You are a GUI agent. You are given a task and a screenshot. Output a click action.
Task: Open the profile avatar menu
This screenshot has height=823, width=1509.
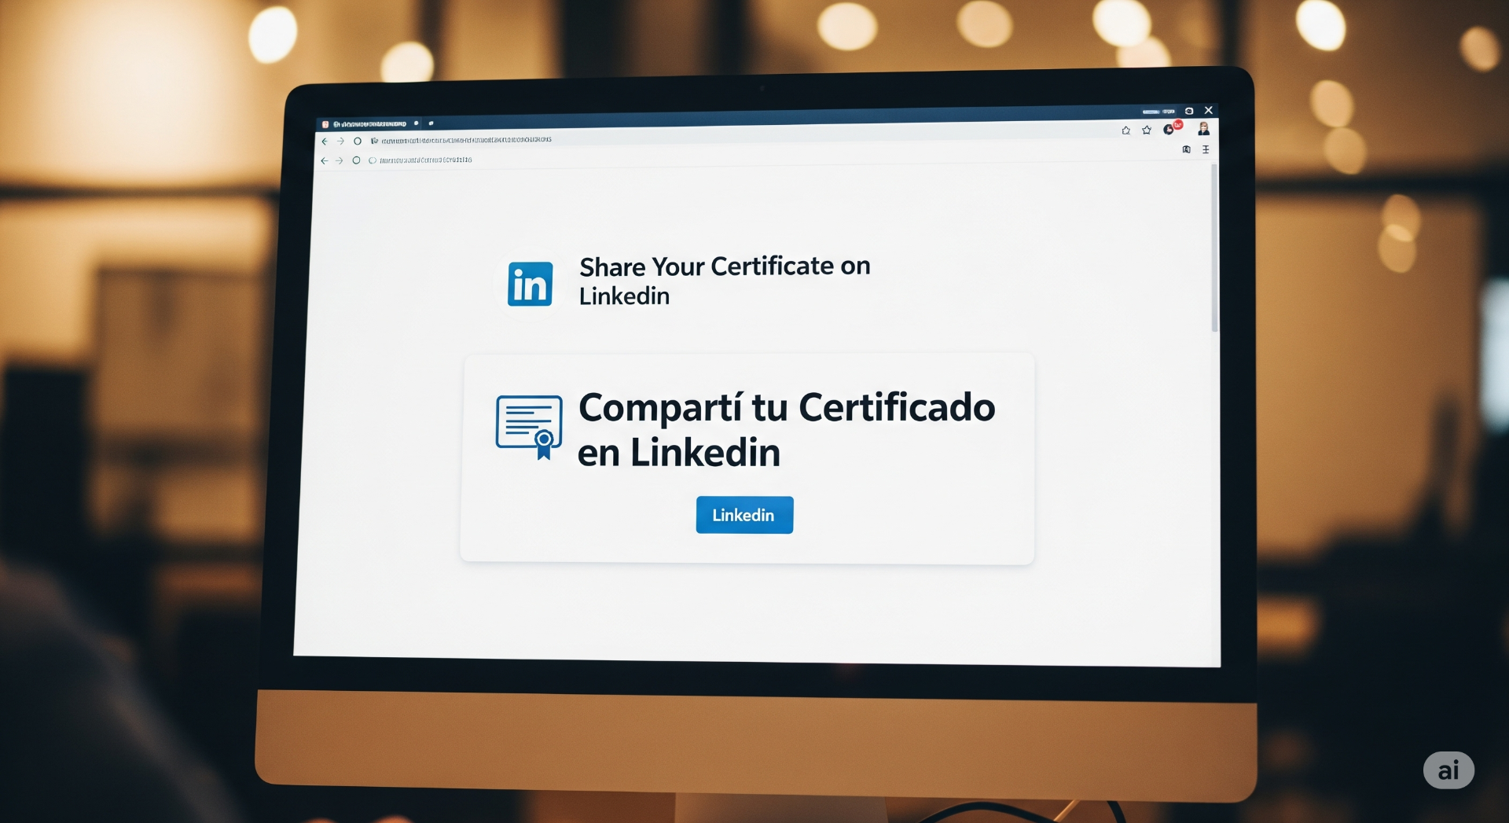pyautogui.click(x=1203, y=129)
